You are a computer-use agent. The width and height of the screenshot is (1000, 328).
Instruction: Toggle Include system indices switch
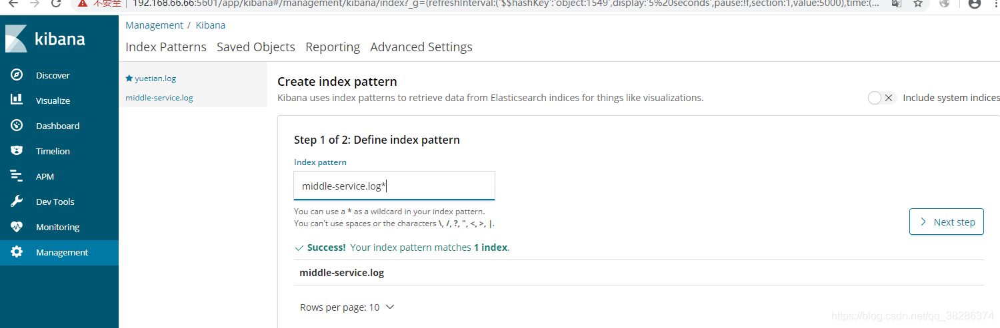[x=881, y=98]
